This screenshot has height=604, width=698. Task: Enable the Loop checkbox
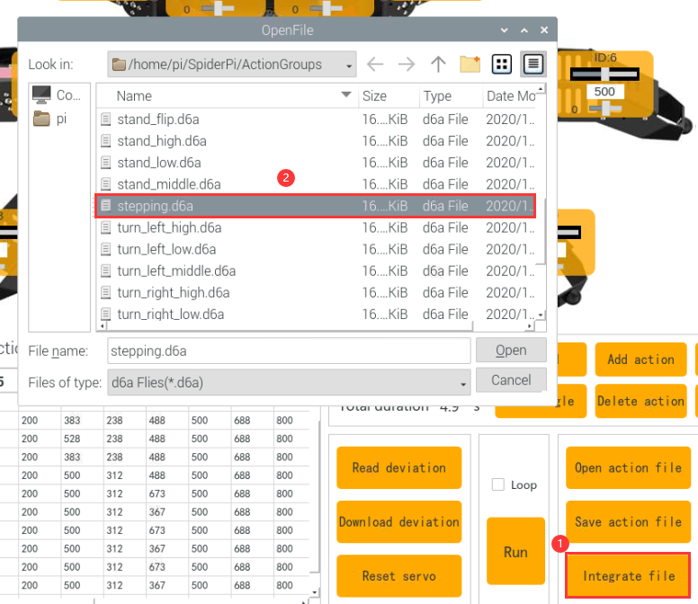pos(498,484)
